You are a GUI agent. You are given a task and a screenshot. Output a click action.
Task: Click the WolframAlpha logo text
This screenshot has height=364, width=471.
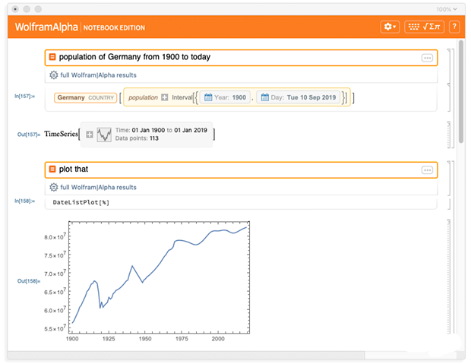coord(46,27)
